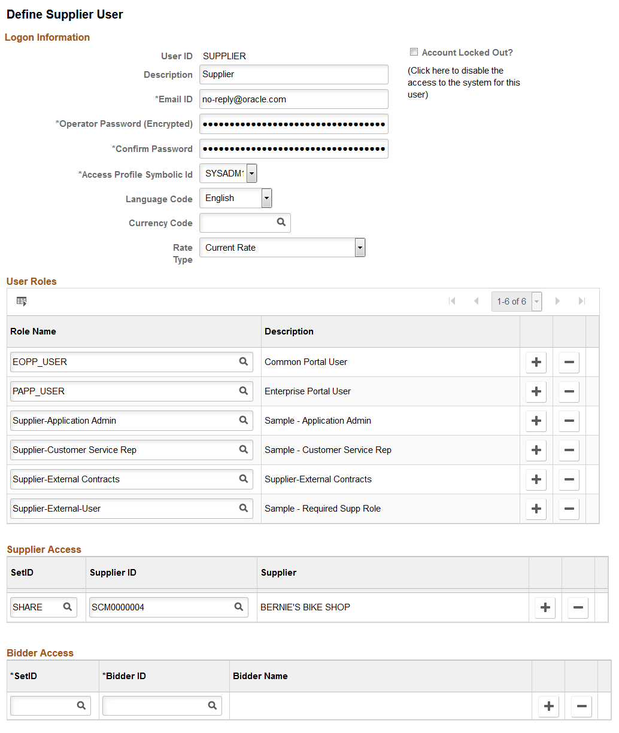Open the Currency Code lookup magnifier
This screenshot has height=733, width=619.
pyautogui.click(x=281, y=222)
